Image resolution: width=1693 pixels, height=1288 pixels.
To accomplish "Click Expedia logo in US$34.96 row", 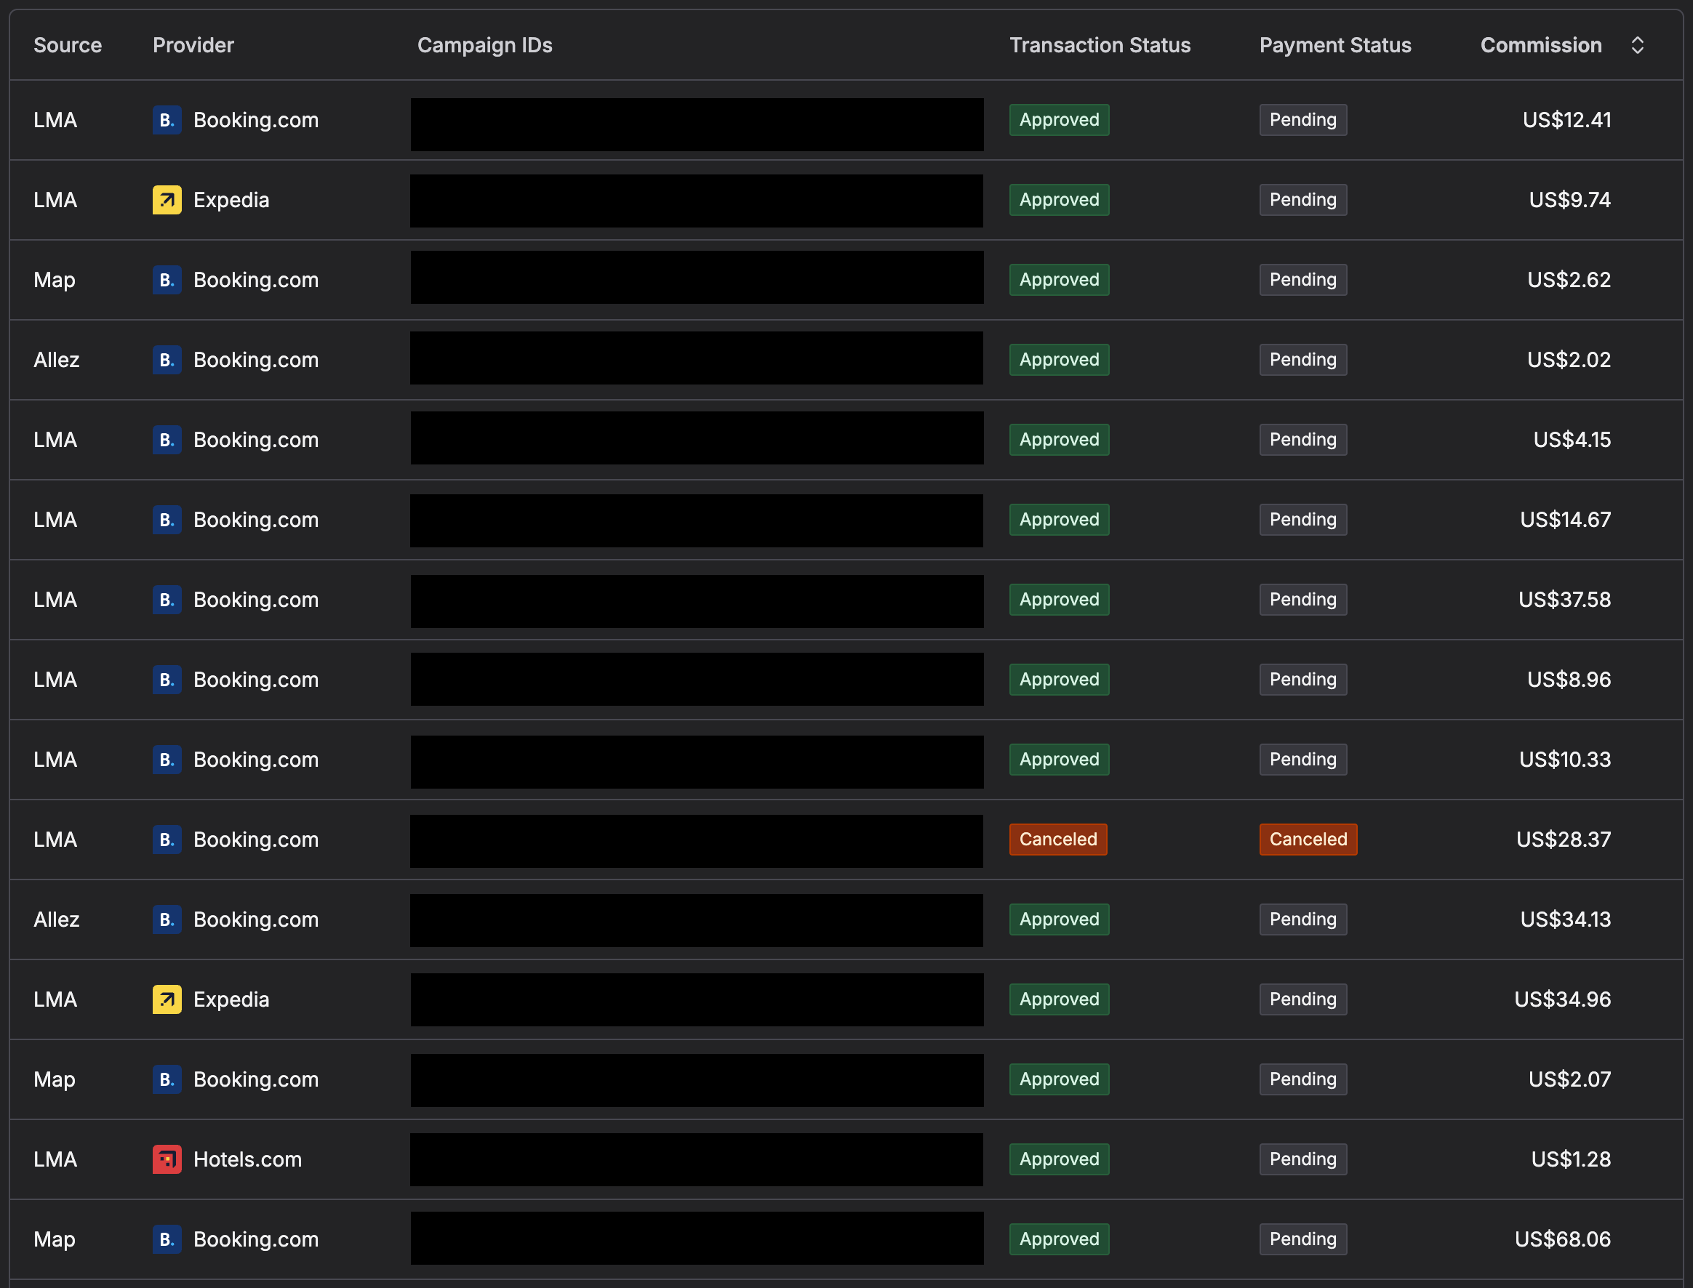I will (167, 999).
